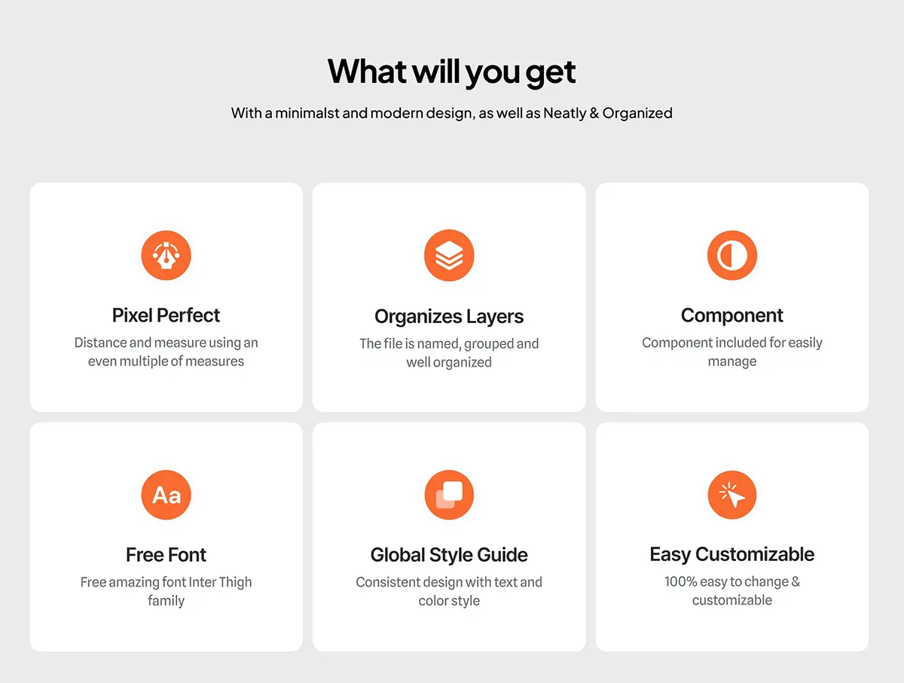The height and width of the screenshot is (683, 904).
Task: Select the Aa Free Font icon
Action: tap(166, 495)
